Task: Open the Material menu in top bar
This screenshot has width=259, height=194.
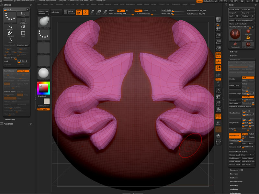Action: point(108,5)
